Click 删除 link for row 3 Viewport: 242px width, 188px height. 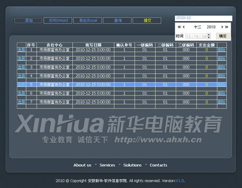(221, 67)
